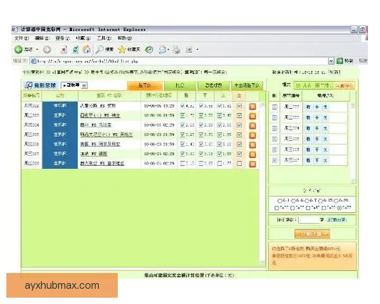Uncheck the 全 select-all box for 周三005
Viewport: 380px width, 304px height.
239,134
